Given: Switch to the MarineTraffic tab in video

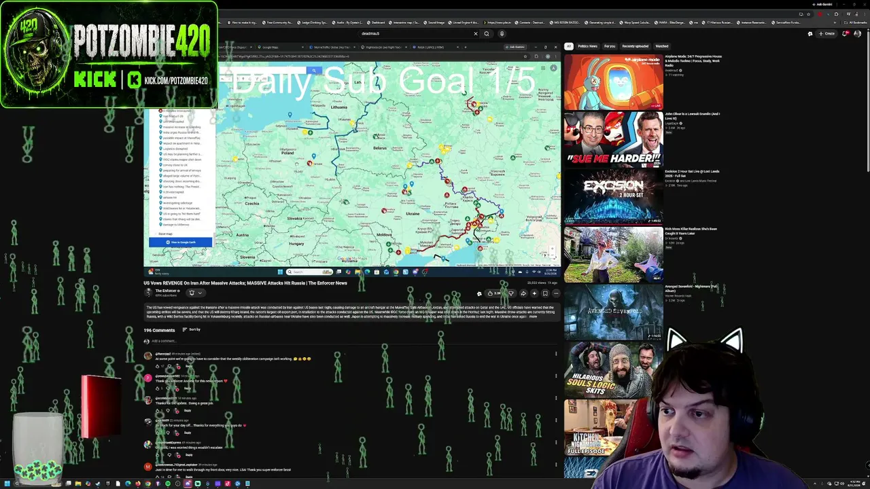Looking at the screenshot, I should coord(332,48).
